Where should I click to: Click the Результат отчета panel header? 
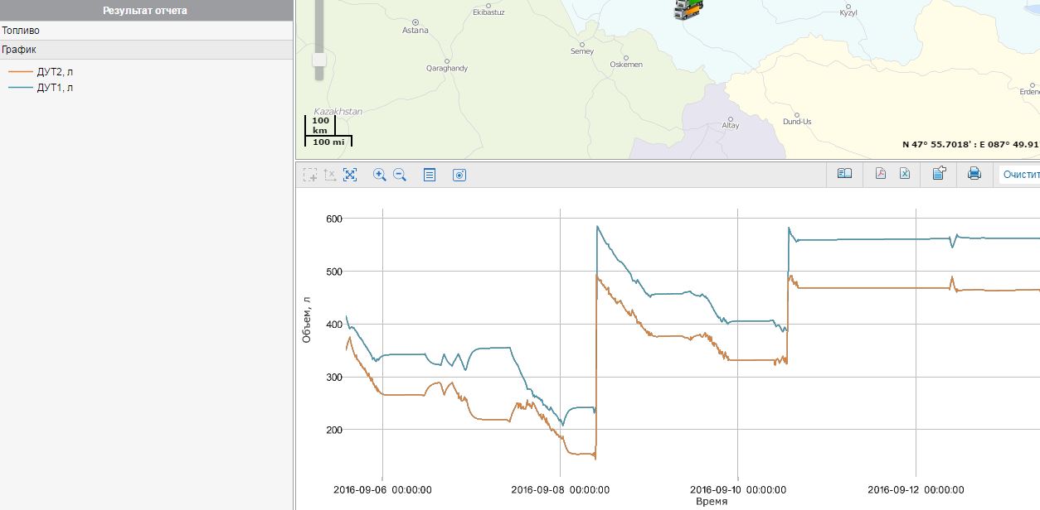pos(145,11)
